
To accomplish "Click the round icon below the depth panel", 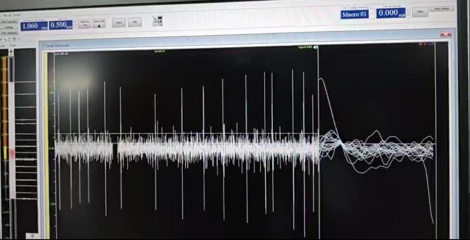I will coord(32,235).
